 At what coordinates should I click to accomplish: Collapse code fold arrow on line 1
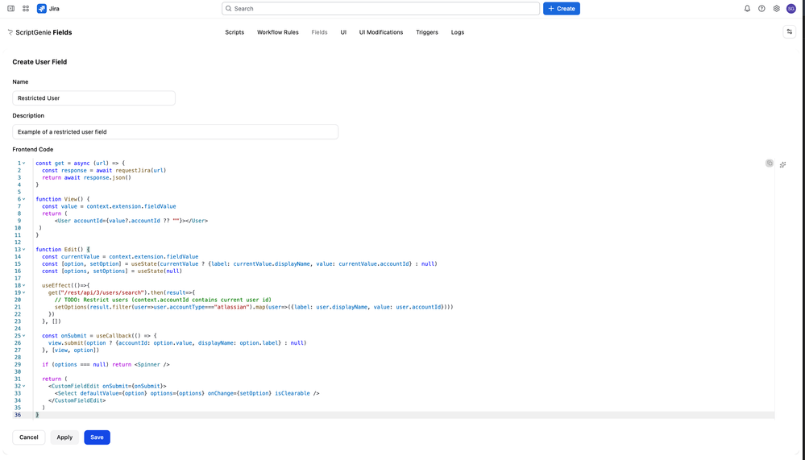click(x=24, y=164)
